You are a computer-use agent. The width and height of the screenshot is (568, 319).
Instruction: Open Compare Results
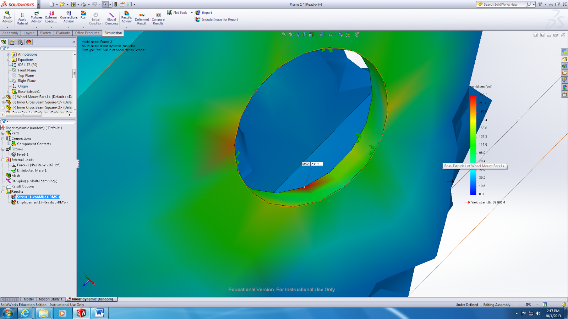(x=158, y=19)
